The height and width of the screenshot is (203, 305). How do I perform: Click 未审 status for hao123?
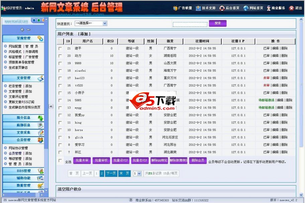tap(266, 78)
